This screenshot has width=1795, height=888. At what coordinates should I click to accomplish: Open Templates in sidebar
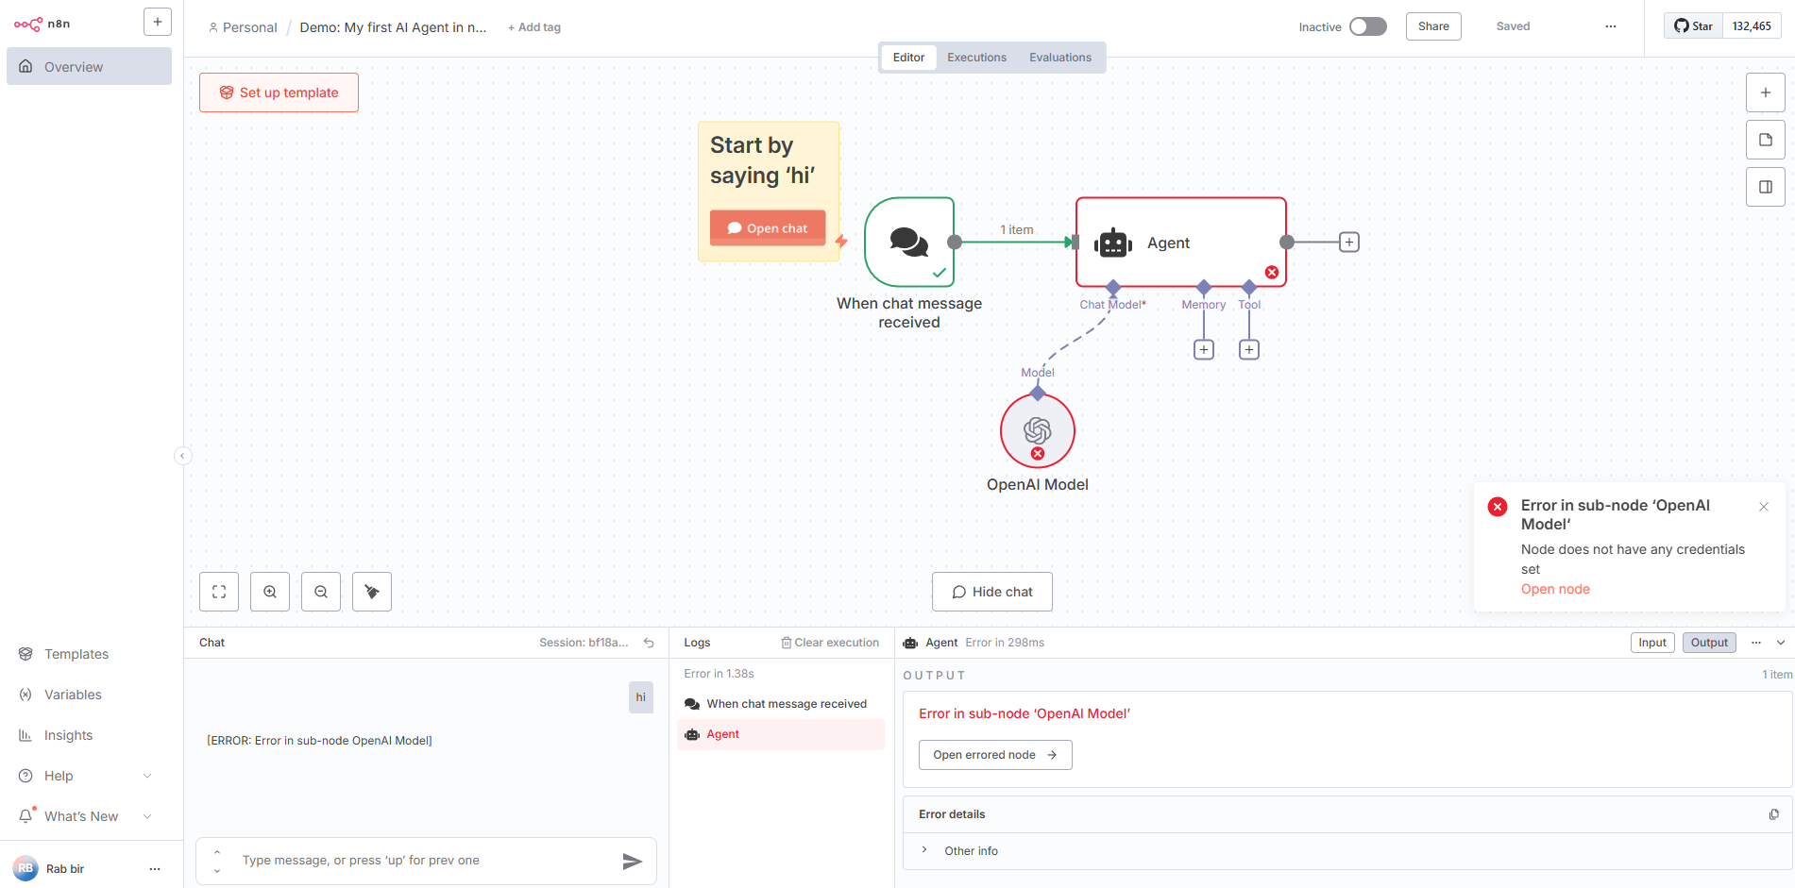pos(76,654)
